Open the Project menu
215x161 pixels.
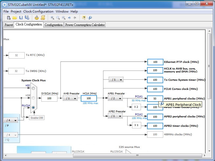tap(16, 11)
